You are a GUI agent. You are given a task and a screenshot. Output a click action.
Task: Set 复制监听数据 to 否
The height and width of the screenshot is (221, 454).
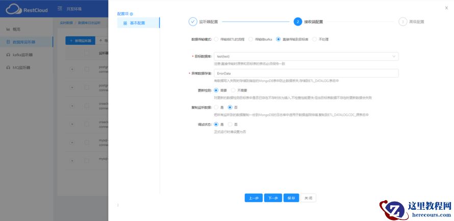click(x=230, y=107)
